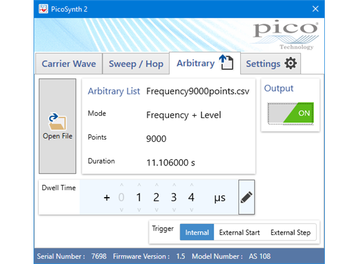
Task: Toggle the Output ON switch
Action: [x=291, y=113]
